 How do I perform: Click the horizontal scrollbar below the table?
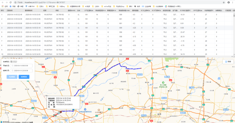pos(103,56)
